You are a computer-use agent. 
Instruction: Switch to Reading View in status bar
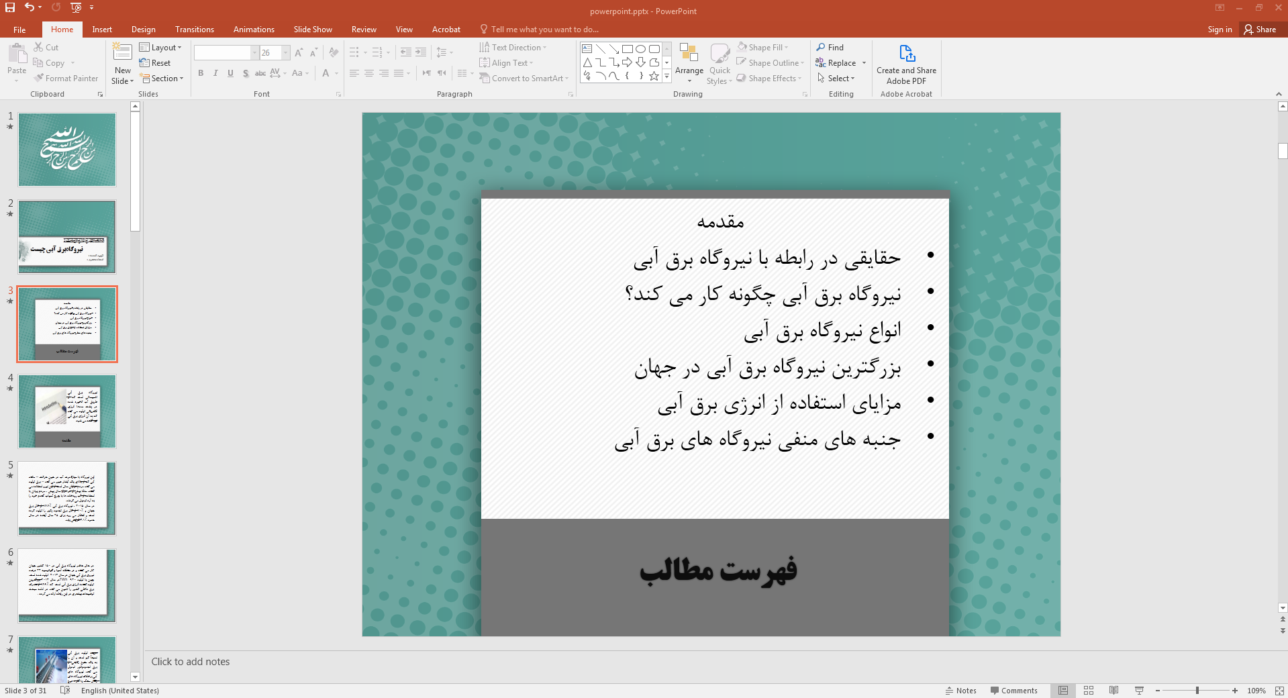tap(1113, 691)
